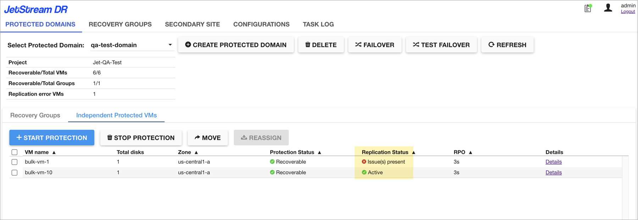Screen dimensions: 638x220
Task: Start a Failover
Action: pyautogui.click(x=375, y=45)
